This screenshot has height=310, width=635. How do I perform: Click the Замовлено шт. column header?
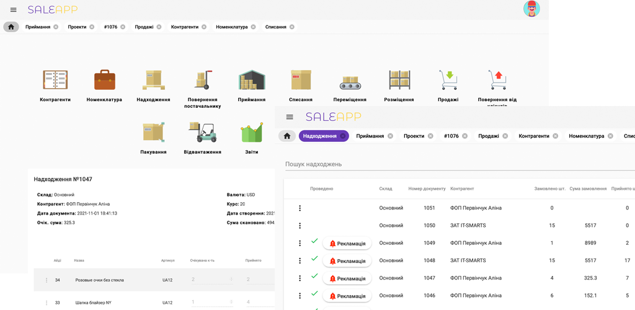[x=550, y=188]
